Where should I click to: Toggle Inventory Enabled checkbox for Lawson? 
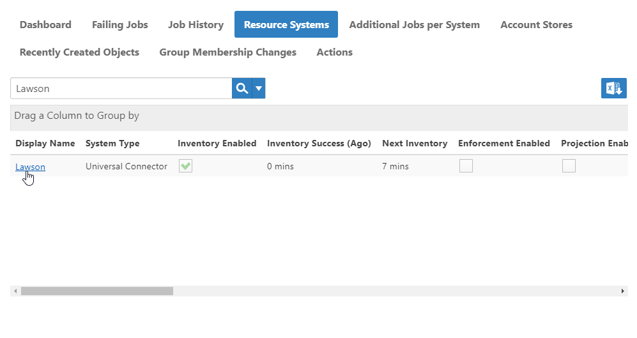click(185, 166)
